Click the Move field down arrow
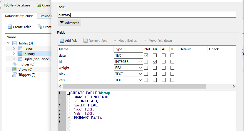Viewport: 244px width, 131px height. click(x=145, y=41)
